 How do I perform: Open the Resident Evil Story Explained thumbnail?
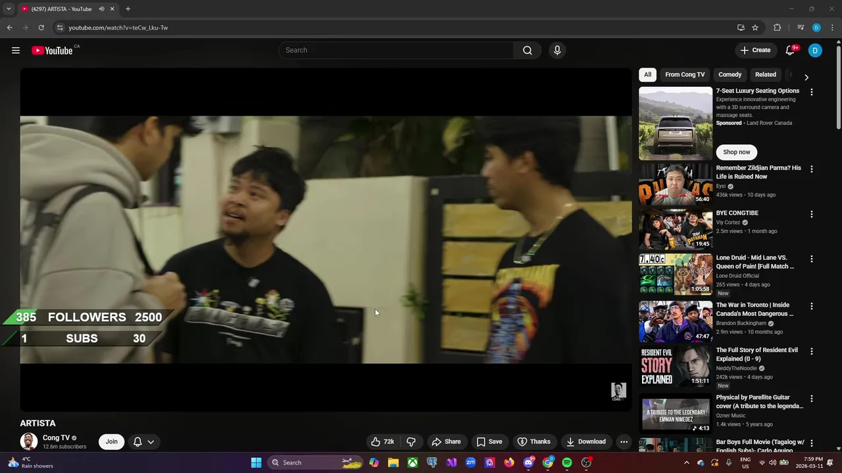pos(676,367)
